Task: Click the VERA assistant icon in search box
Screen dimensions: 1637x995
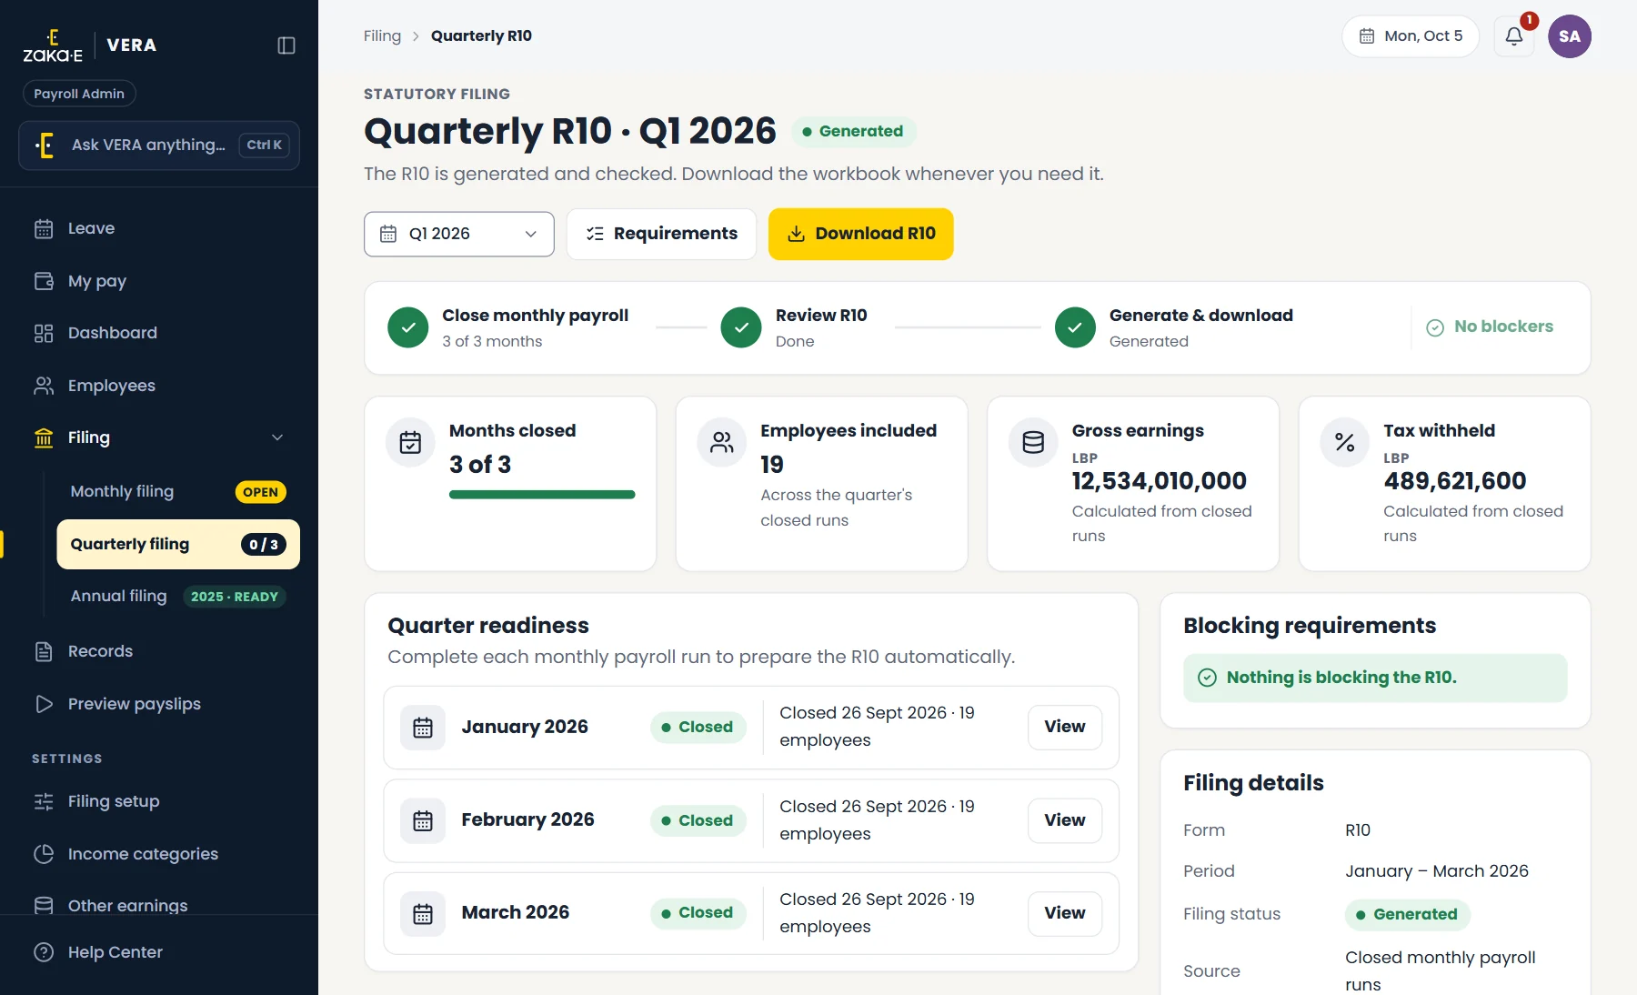Action: click(x=44, y=146)
